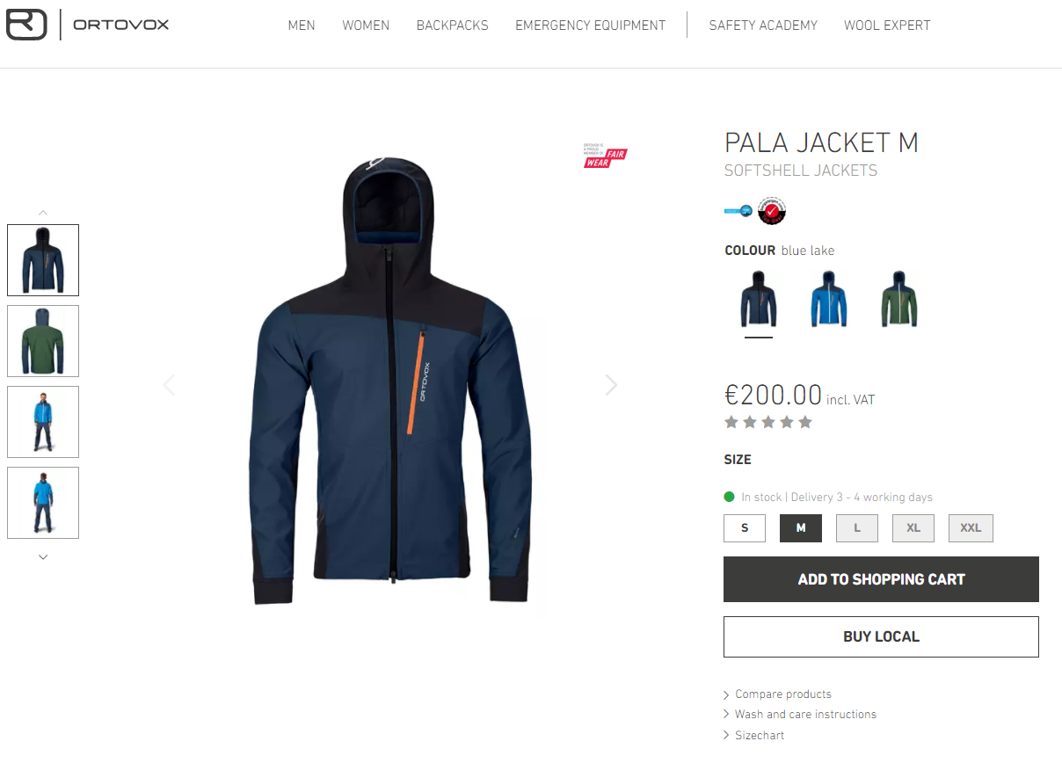Show previous product image with left arrow
The width and height of the screenshot is (1062, 763).
click(169, 385)
